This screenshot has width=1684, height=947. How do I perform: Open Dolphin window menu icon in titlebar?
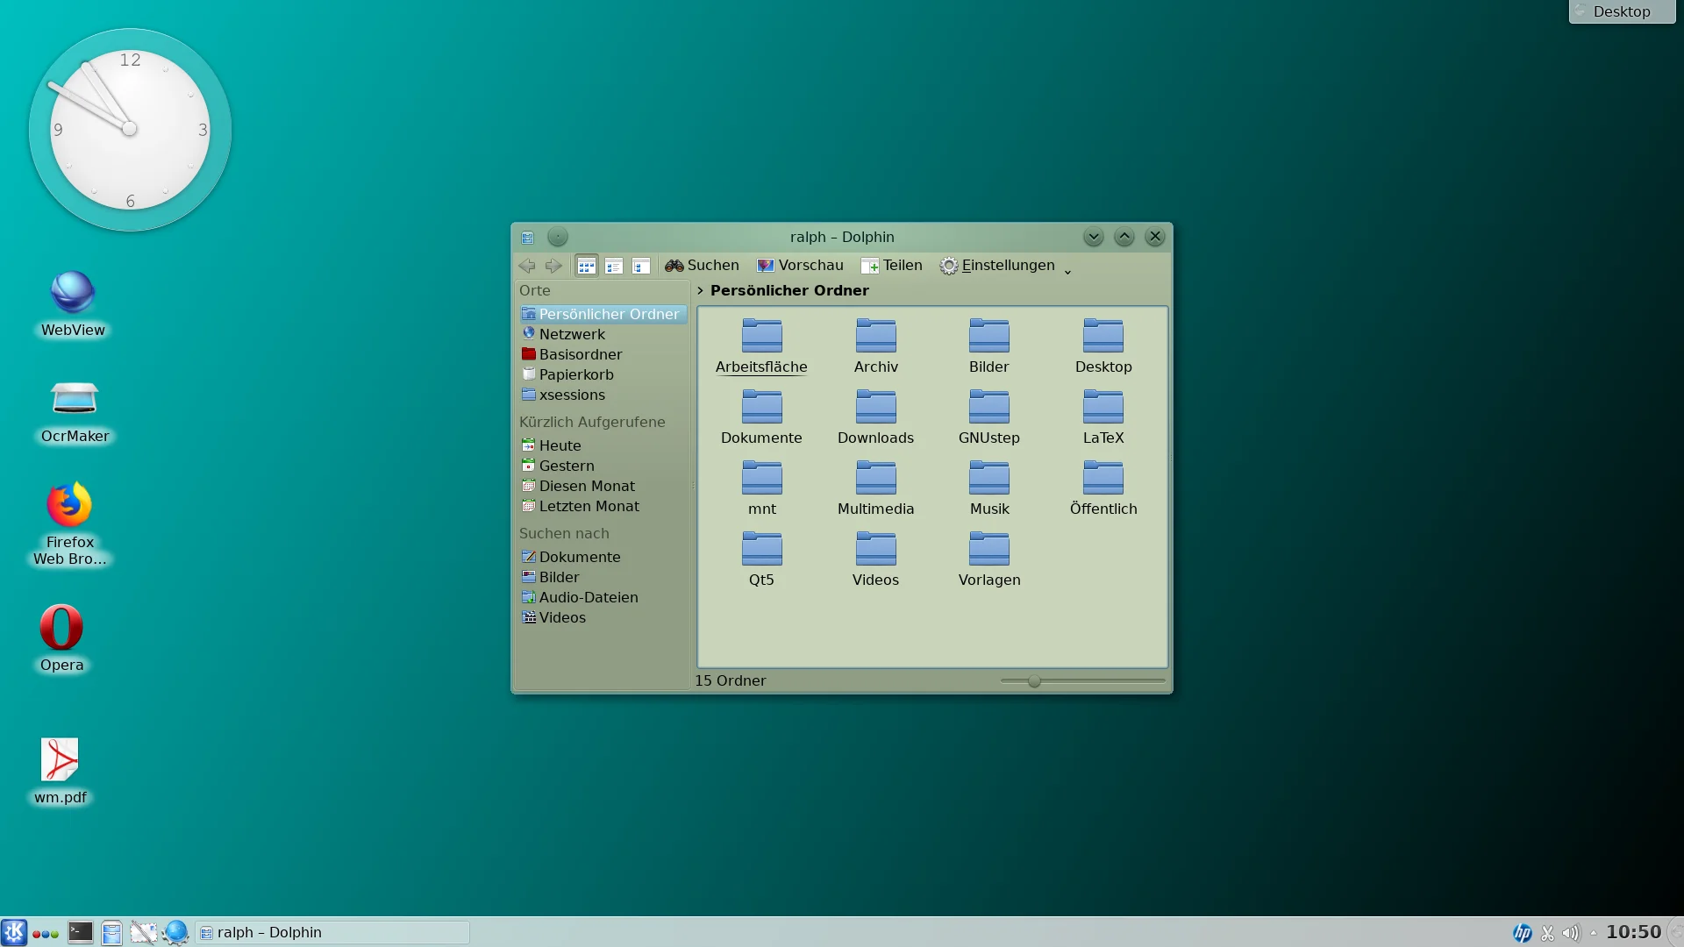pos(527,238)
